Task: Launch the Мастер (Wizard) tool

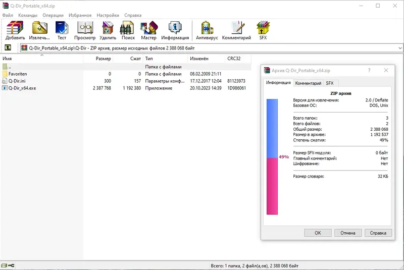Action: click(x=148, y=30)
